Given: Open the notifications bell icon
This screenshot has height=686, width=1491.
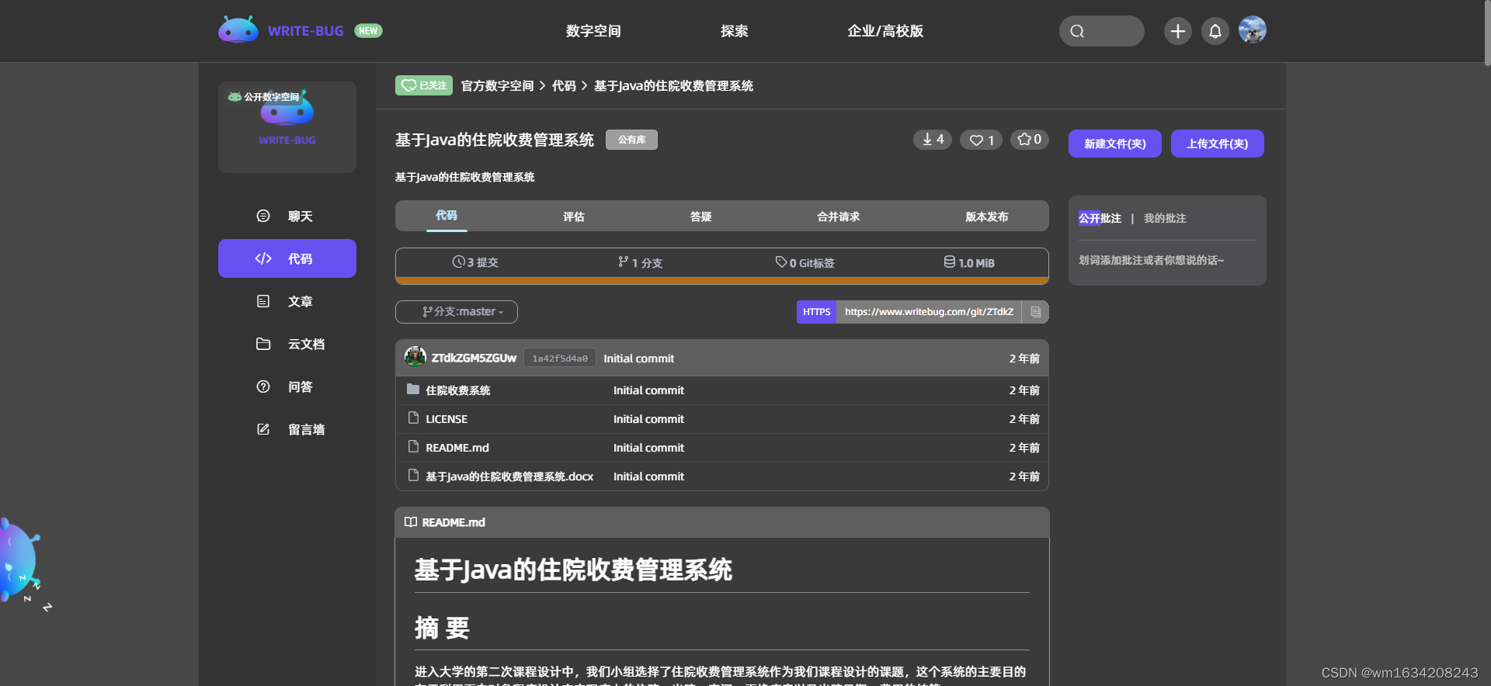Looking at the screenshot, I should 1215,31.
